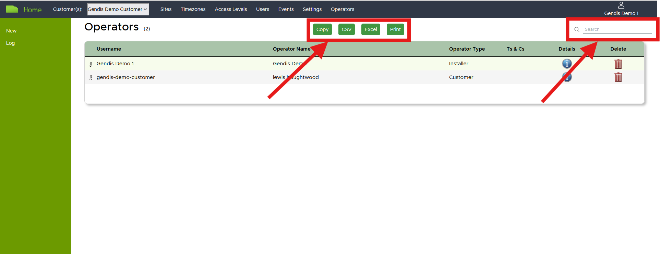This screenshot has height=254, width=660.
Task: Open the Sites menu
Action: [x=166, y=9]
